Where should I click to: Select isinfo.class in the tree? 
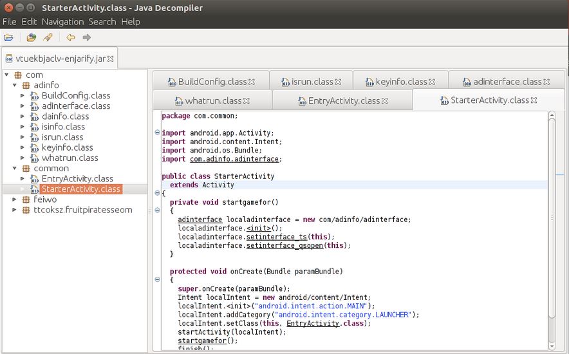coord(64,127)
